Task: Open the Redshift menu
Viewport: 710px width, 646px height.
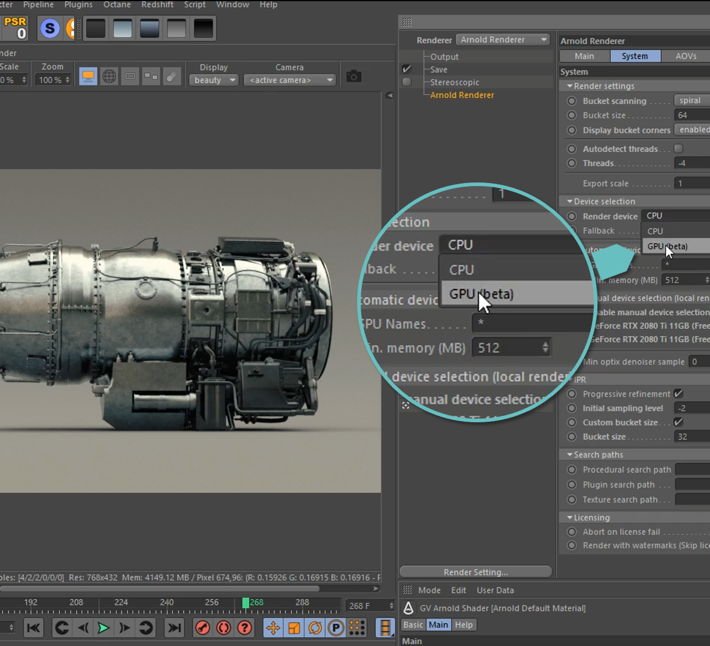Action: [x=157, y=5]
